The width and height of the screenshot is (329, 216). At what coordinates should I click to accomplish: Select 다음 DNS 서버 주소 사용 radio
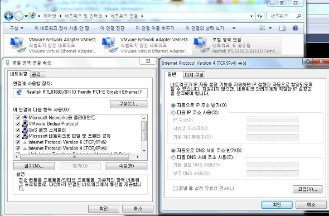click(x=173, y=157)
